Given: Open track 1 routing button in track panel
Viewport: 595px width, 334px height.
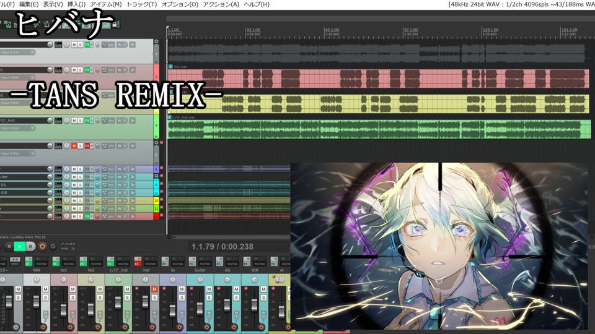Looking at the screenshot, I should (58, 45).
